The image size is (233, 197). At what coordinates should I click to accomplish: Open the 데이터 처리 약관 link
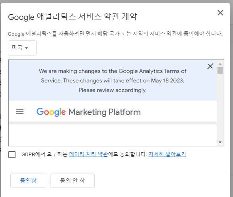click(x=88, y=154)
